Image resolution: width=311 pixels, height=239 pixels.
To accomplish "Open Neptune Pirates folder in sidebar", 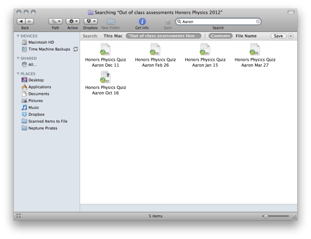I will tap(42, 128).
